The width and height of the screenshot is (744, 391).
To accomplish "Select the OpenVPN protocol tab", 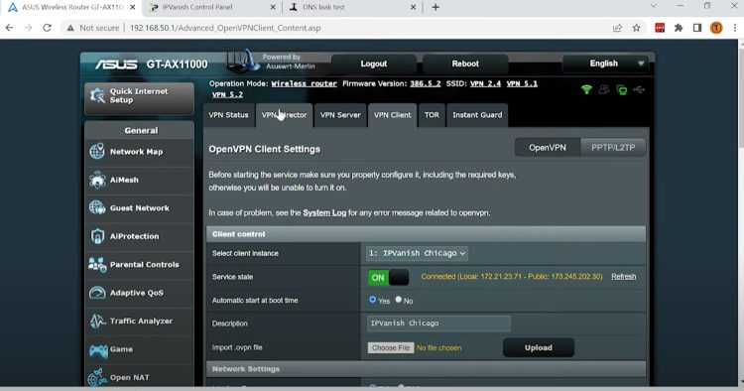I will [x=548, y=148].
